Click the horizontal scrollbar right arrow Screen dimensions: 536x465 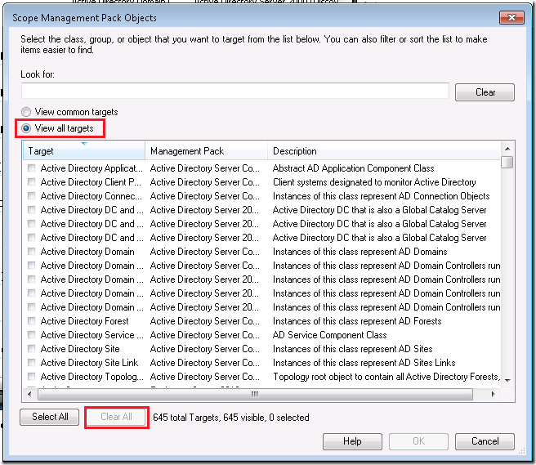[x=493, y=394]
